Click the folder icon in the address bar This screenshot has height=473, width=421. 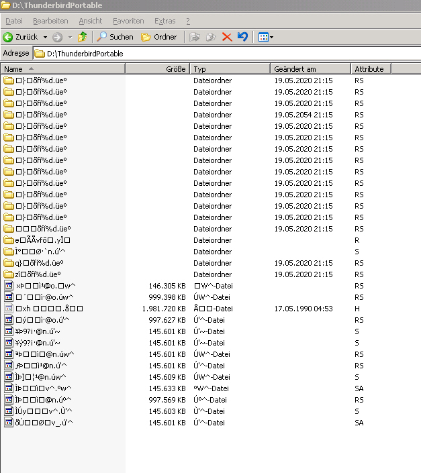(40, 54)
